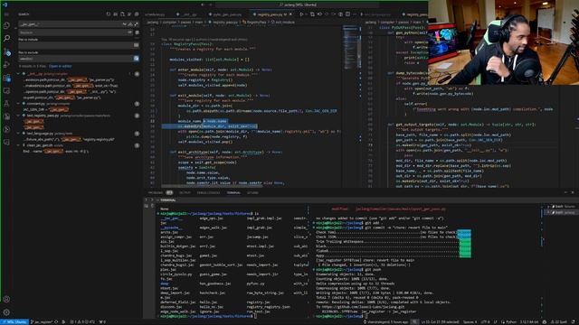Image resolution: width=579 pixels, height=325 pixels.
Task: Click Python language mode in status bar
Action: point(511,322)
